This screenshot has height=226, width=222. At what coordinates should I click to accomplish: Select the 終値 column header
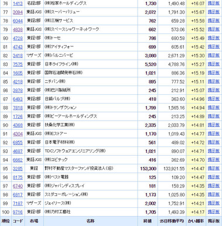(x=148, y=221)
